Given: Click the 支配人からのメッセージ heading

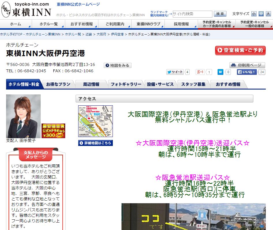Looking at the screenshot, I should click(x=36, y=154).
